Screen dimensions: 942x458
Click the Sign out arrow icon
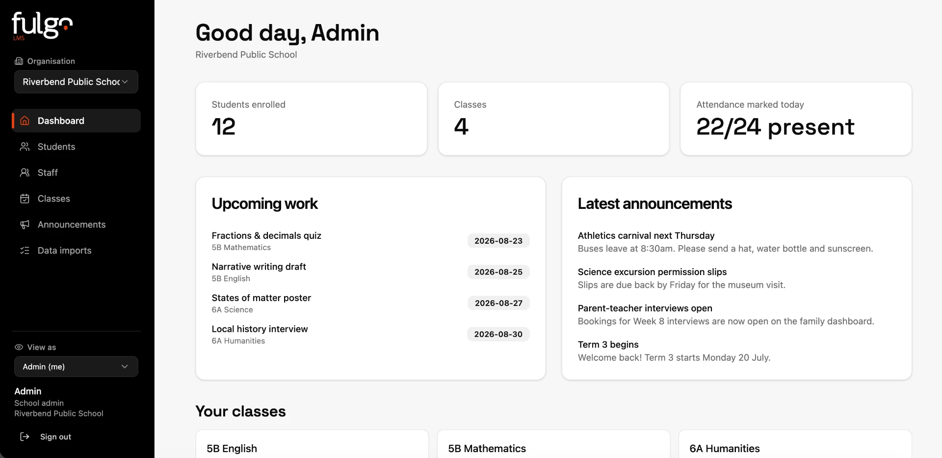[25, 436]
